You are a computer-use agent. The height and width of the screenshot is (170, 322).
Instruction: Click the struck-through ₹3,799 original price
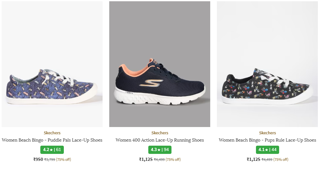tap(50, 160)
